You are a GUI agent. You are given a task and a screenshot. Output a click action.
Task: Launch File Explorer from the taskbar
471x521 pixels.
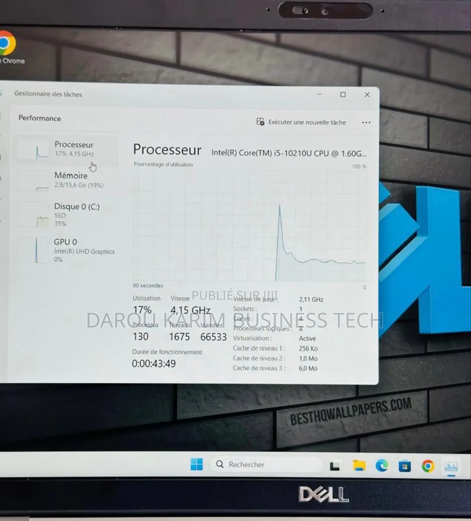(x=359, y=466)
